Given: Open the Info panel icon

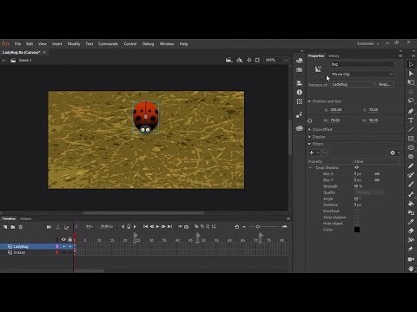Looking at the screenshot, I should pyautogui.click(x=300, y=92).
